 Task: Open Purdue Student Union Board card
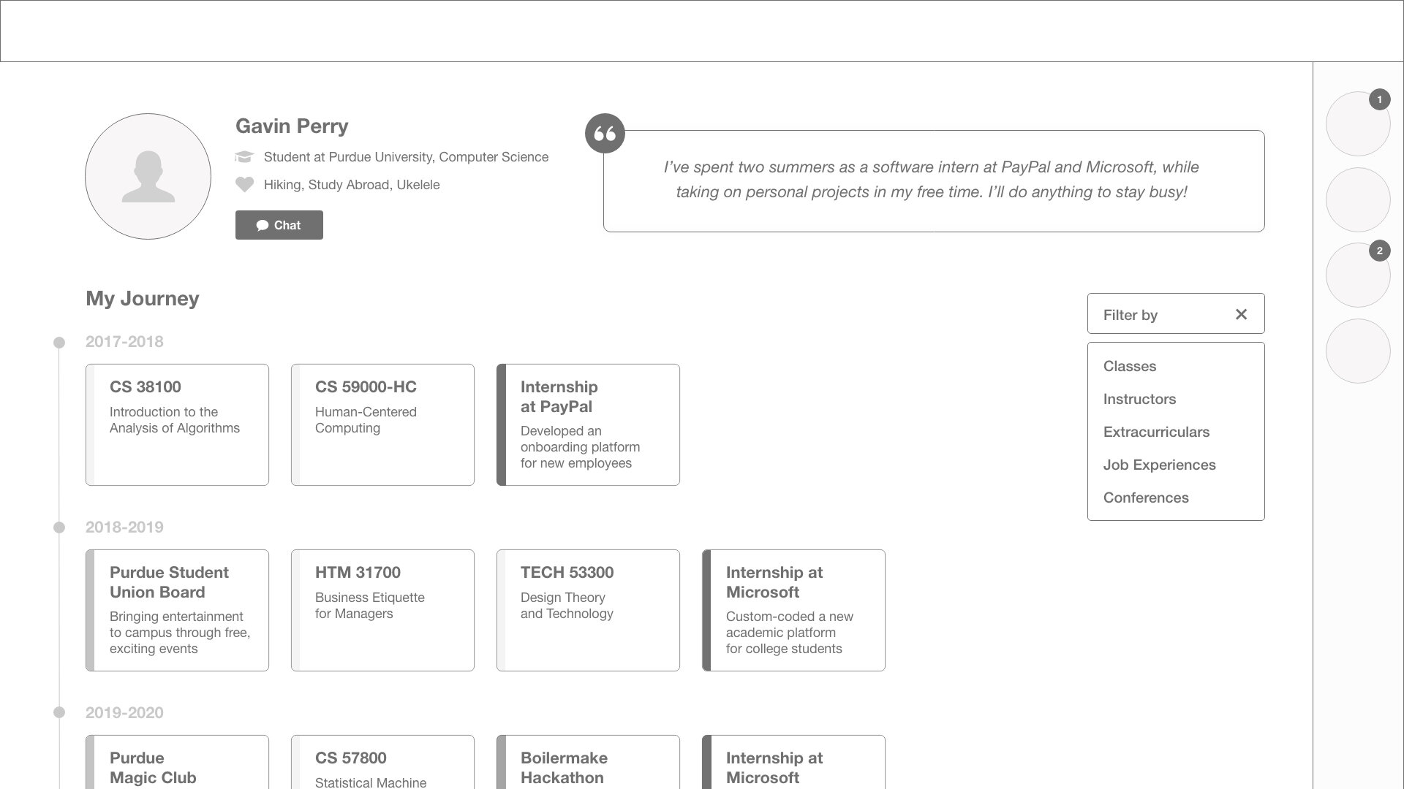pyautogui.click(x=177, y=610)
